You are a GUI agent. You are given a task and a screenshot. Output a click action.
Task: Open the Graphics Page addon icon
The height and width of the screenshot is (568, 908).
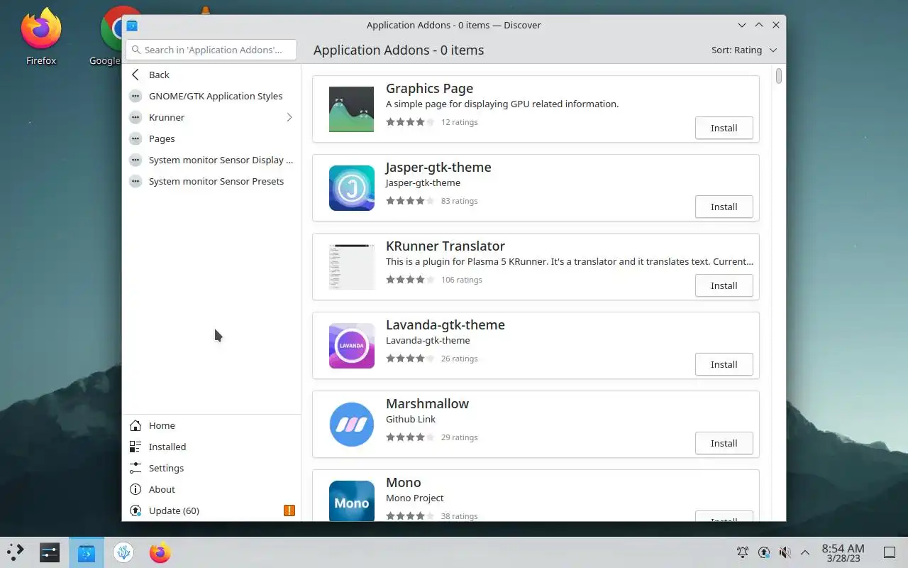coord(351,109)
